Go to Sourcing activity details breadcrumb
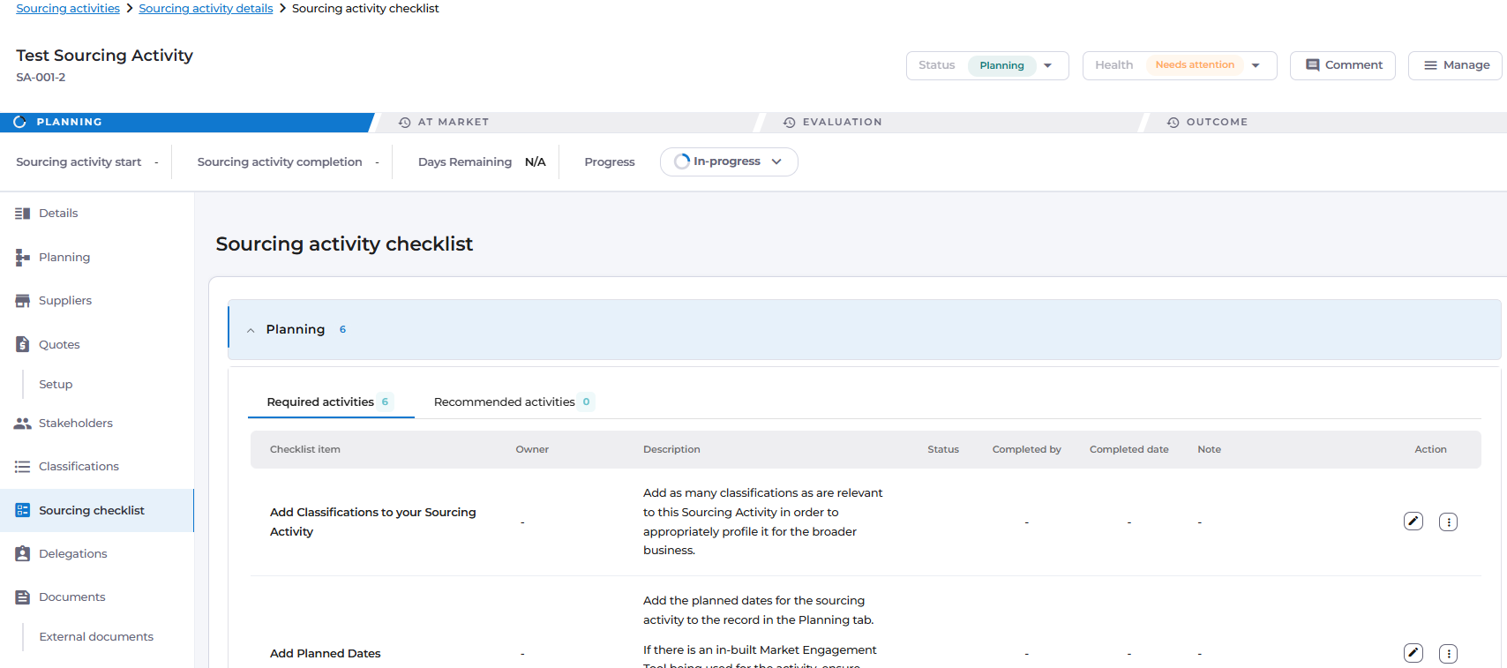 tap(206, 9)
